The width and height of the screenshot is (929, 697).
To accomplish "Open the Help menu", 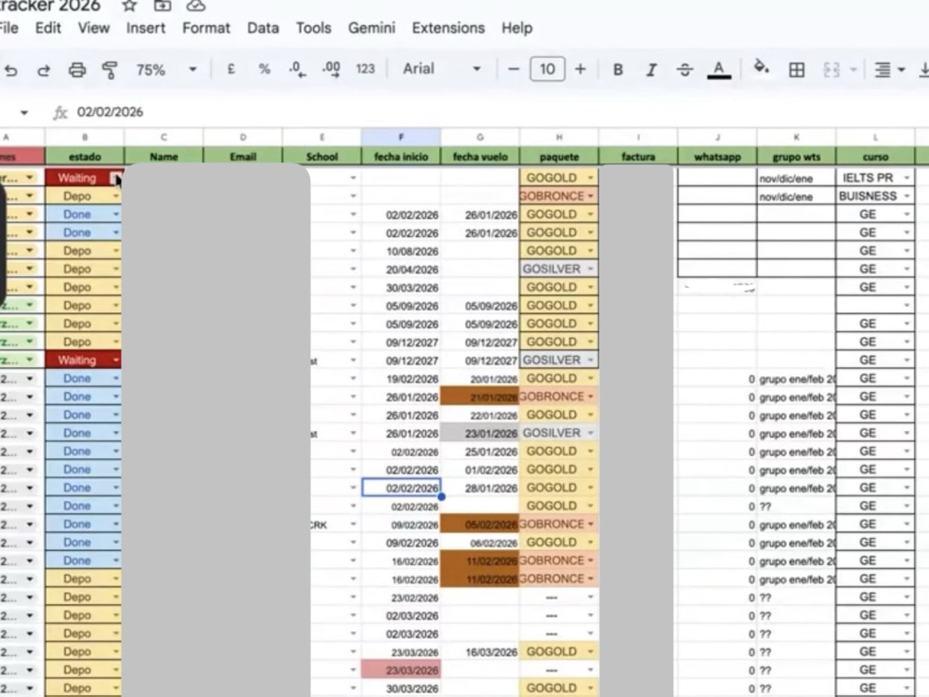I will pos(517,28).
